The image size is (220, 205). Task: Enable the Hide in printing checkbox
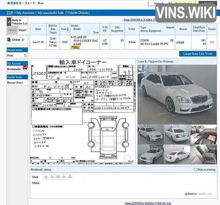pos(195,169)
